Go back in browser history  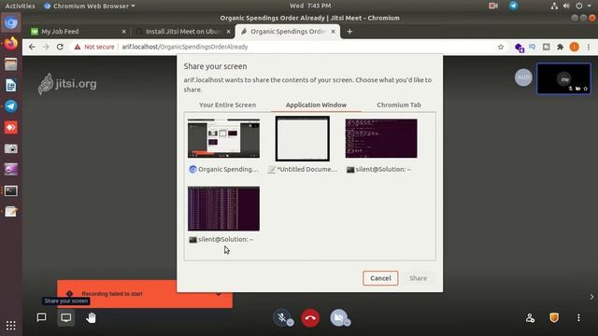[32, 47]
